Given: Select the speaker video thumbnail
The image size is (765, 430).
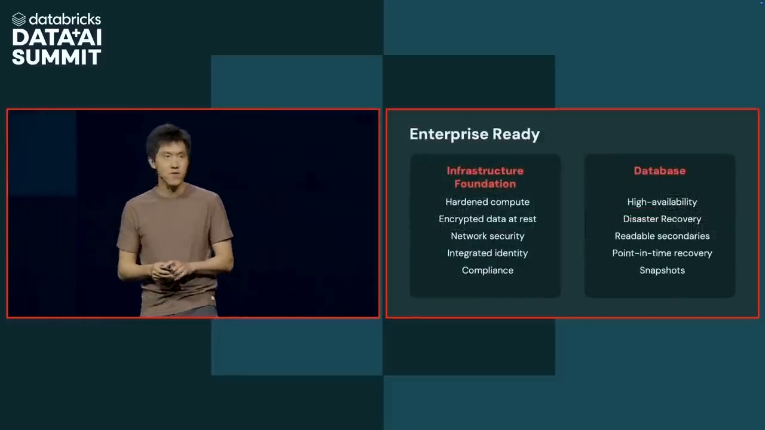Looking at the screenshot, I should (193, 213).
